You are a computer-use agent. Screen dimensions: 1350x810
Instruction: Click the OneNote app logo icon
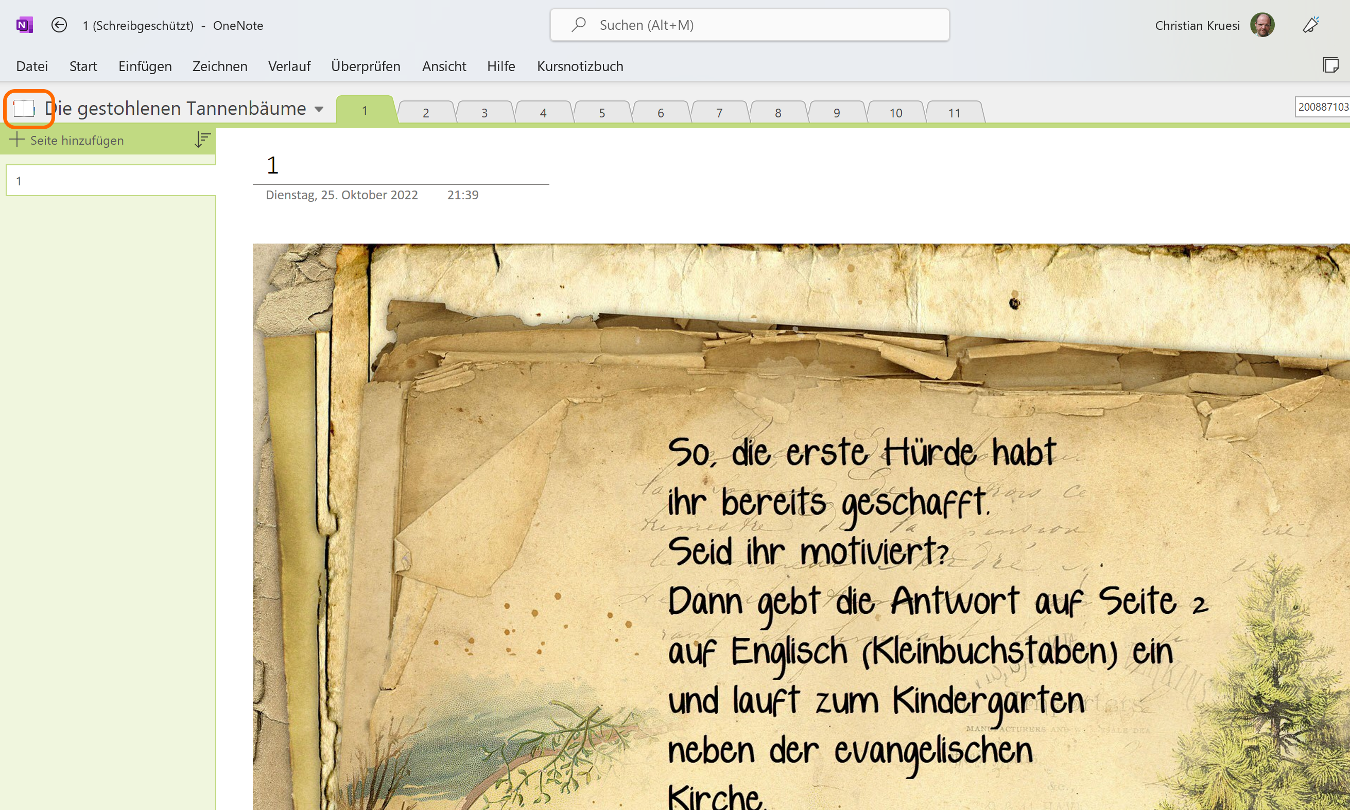[25, 25]
